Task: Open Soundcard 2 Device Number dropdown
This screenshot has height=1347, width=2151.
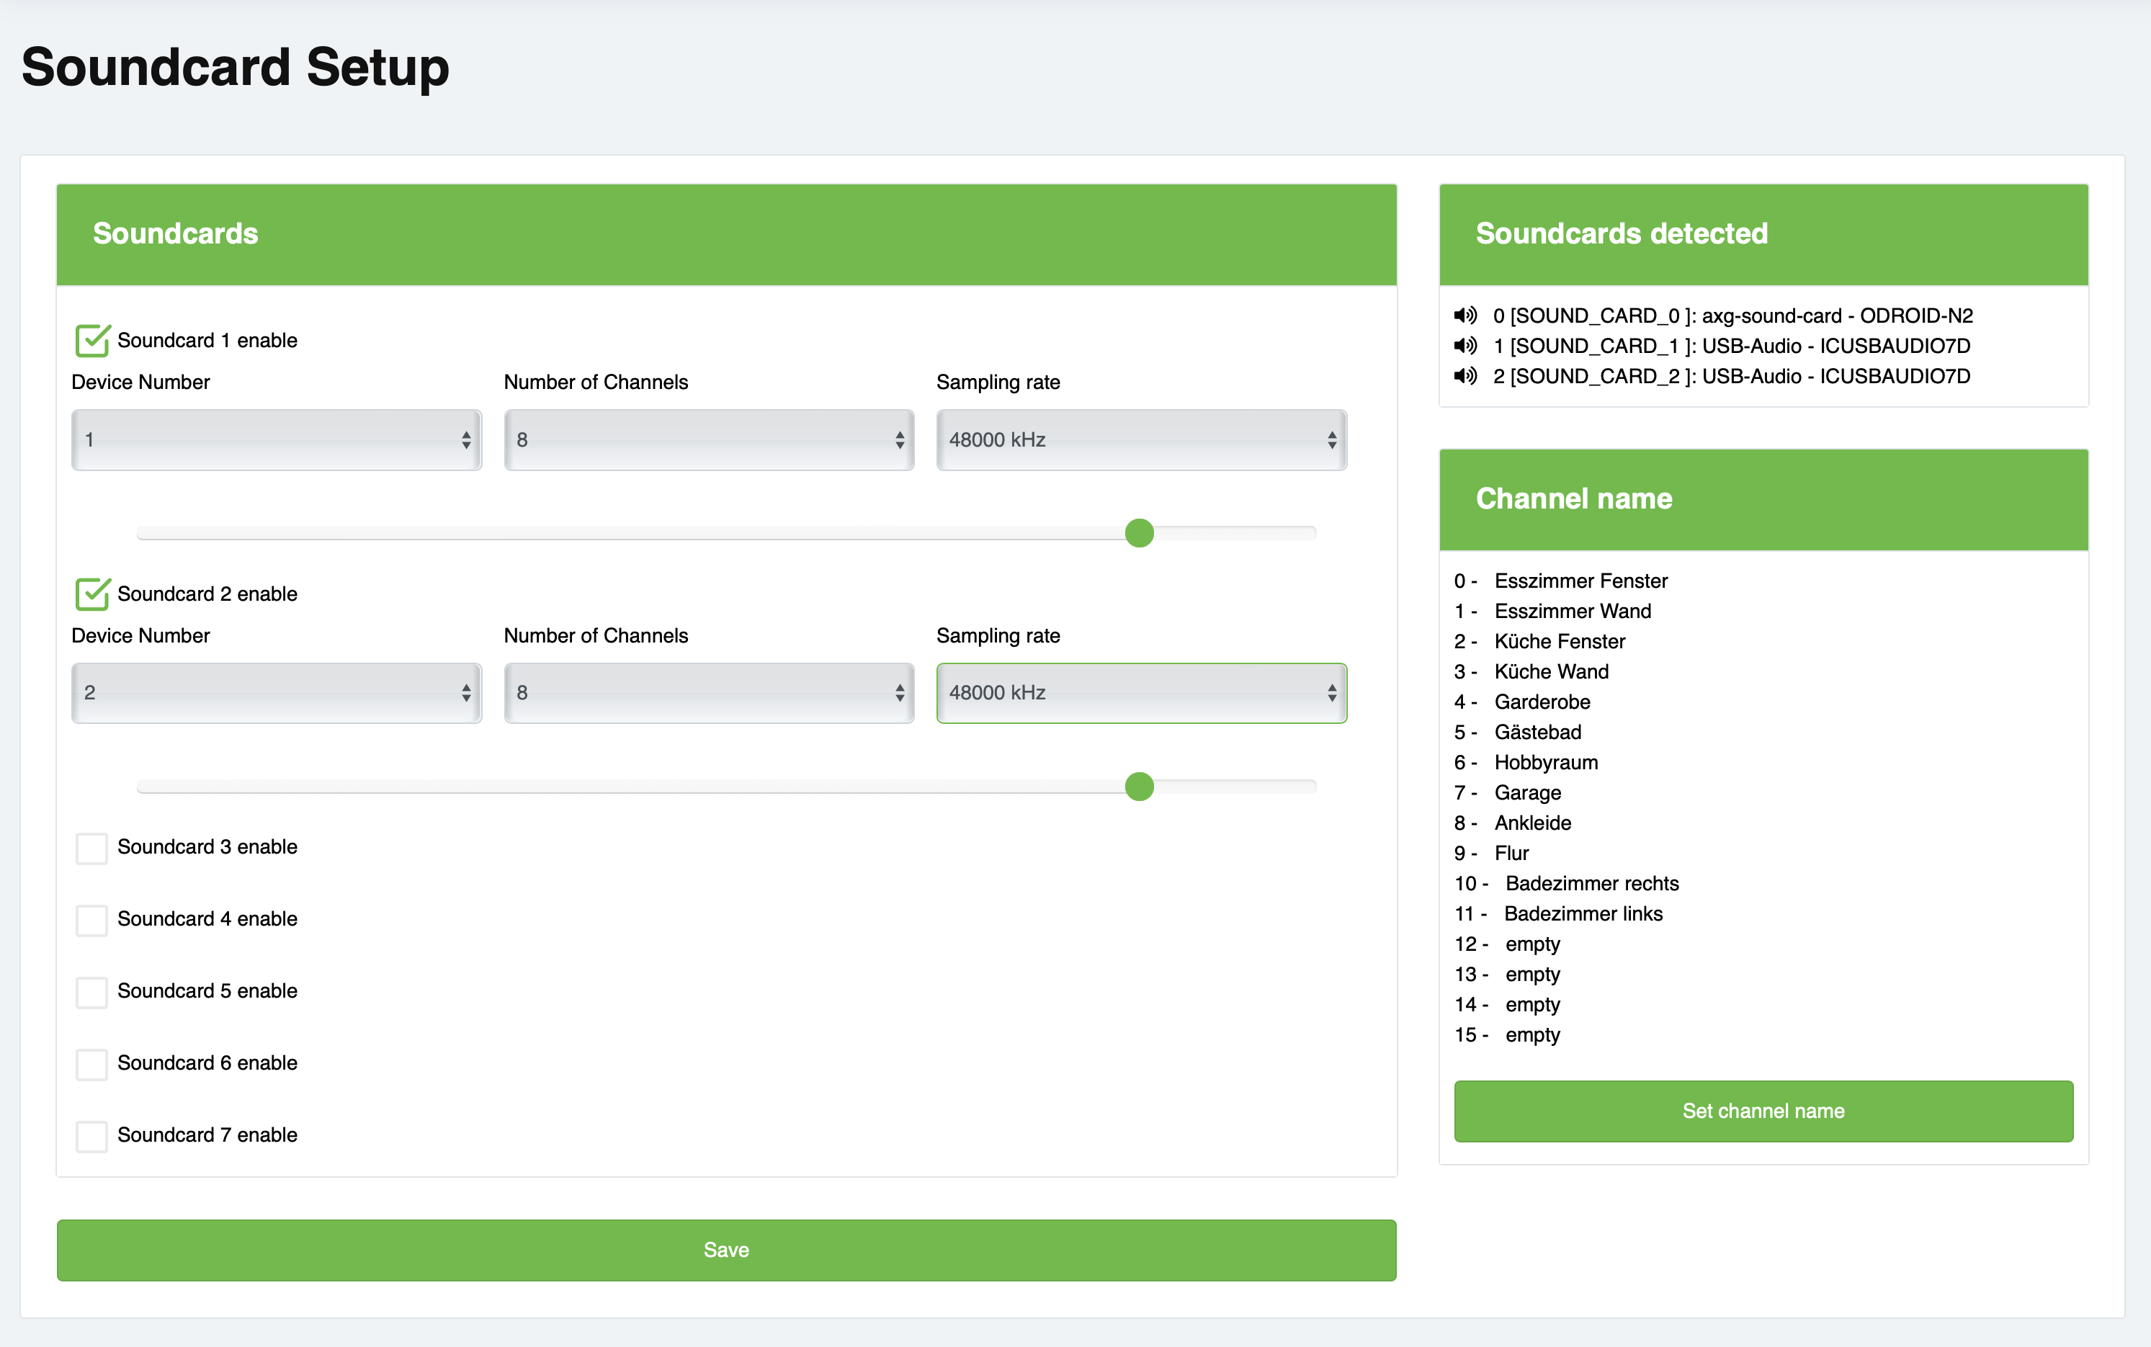Action: pyautogui.click(x=276, y=693)
